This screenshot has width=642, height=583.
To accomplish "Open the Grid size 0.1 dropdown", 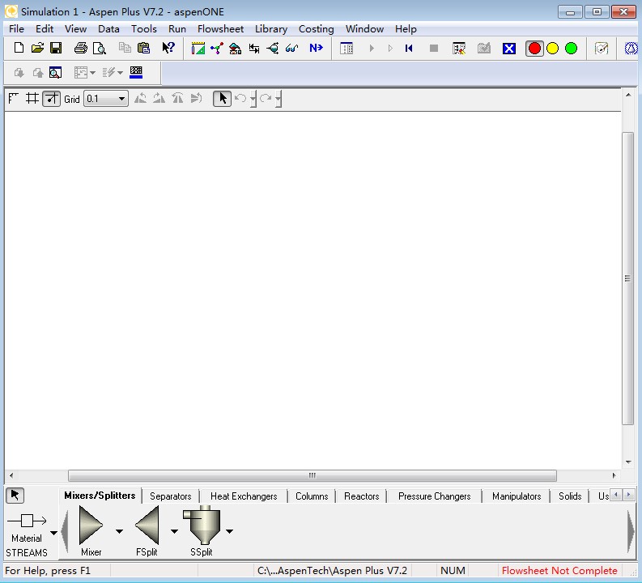I will [122, 99].
